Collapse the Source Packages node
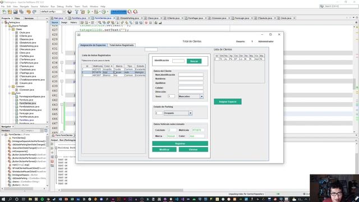This screenshot has width=359, height=202. [6, 26]
